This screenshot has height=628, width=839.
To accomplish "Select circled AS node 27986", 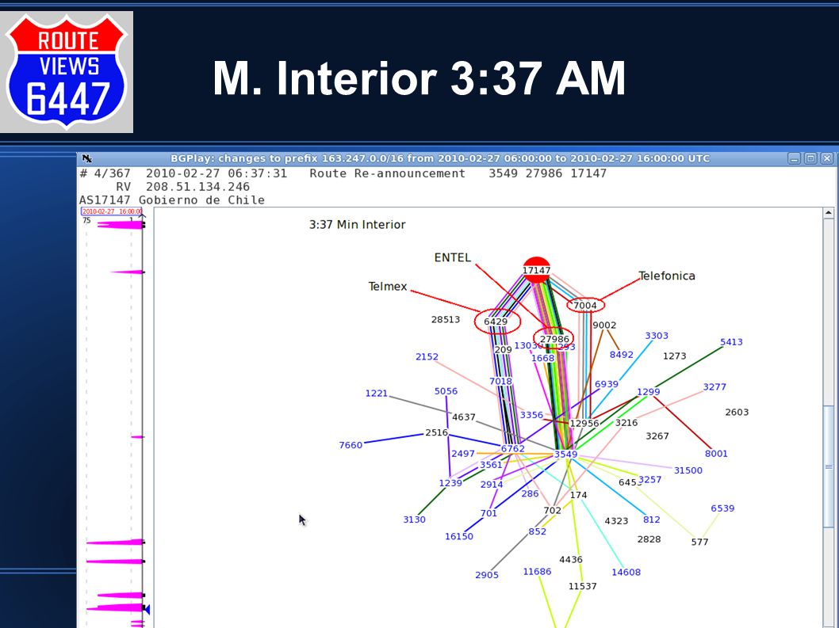I will tap(554, 339).
